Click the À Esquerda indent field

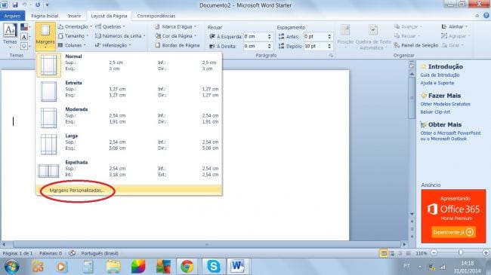point(255,37)
